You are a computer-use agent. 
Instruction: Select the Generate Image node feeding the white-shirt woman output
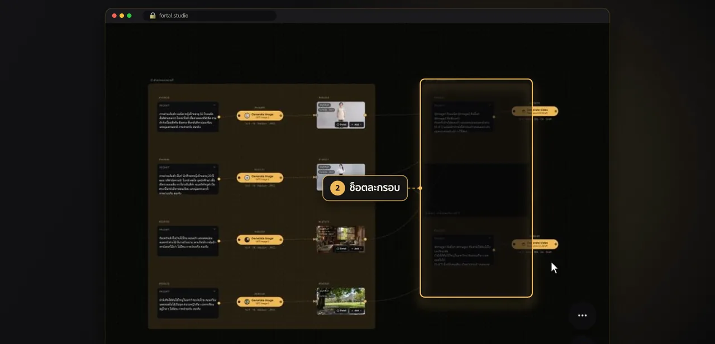pyautogui.click(x=260, y=178)
